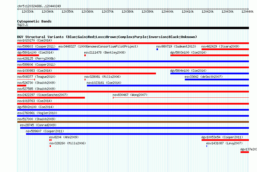The width and height of the screenshot is (257, 172).
Task: Select the nsv1023161 (Coe2014) blue gain bar
Action: click(168, 86)
